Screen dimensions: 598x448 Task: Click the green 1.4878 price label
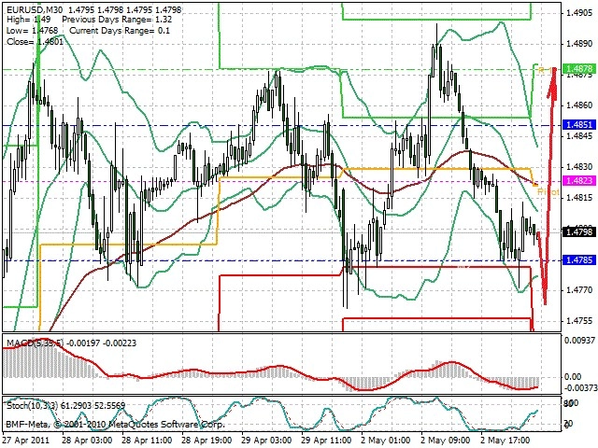(x=579, y=68)
